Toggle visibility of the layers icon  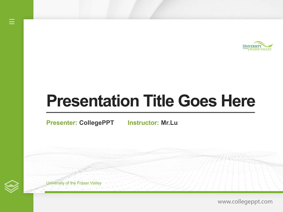[11, 185]
